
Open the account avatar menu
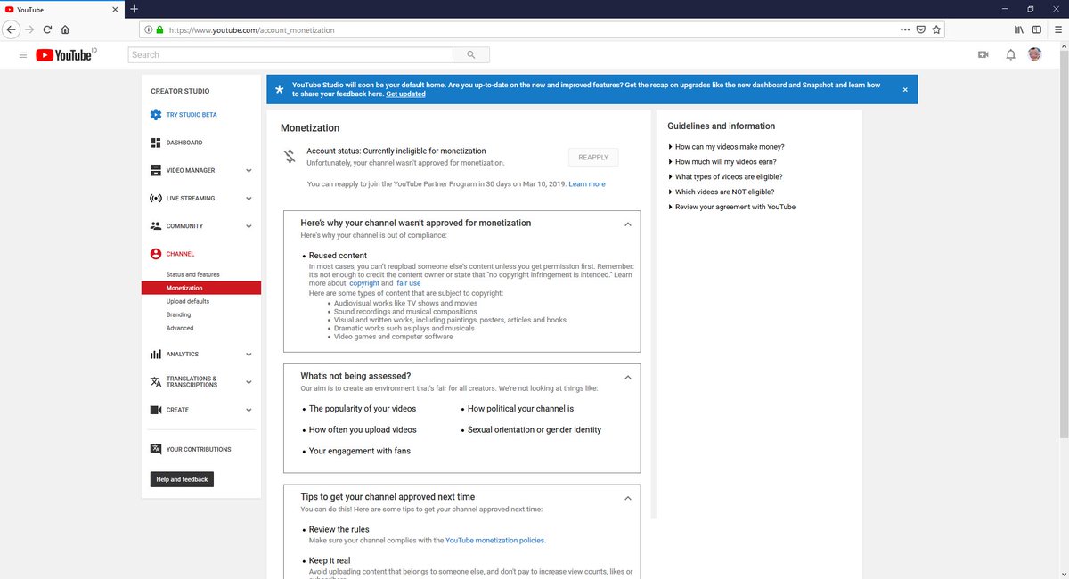pos(1035,54)
